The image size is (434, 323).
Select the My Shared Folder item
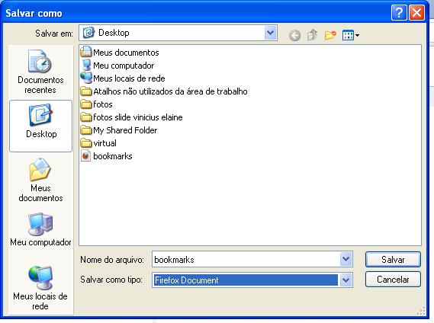(x=119, y=130)
